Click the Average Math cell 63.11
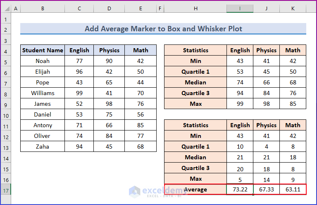The height and width of the screenshot is (205, 317). pos(293,189)
